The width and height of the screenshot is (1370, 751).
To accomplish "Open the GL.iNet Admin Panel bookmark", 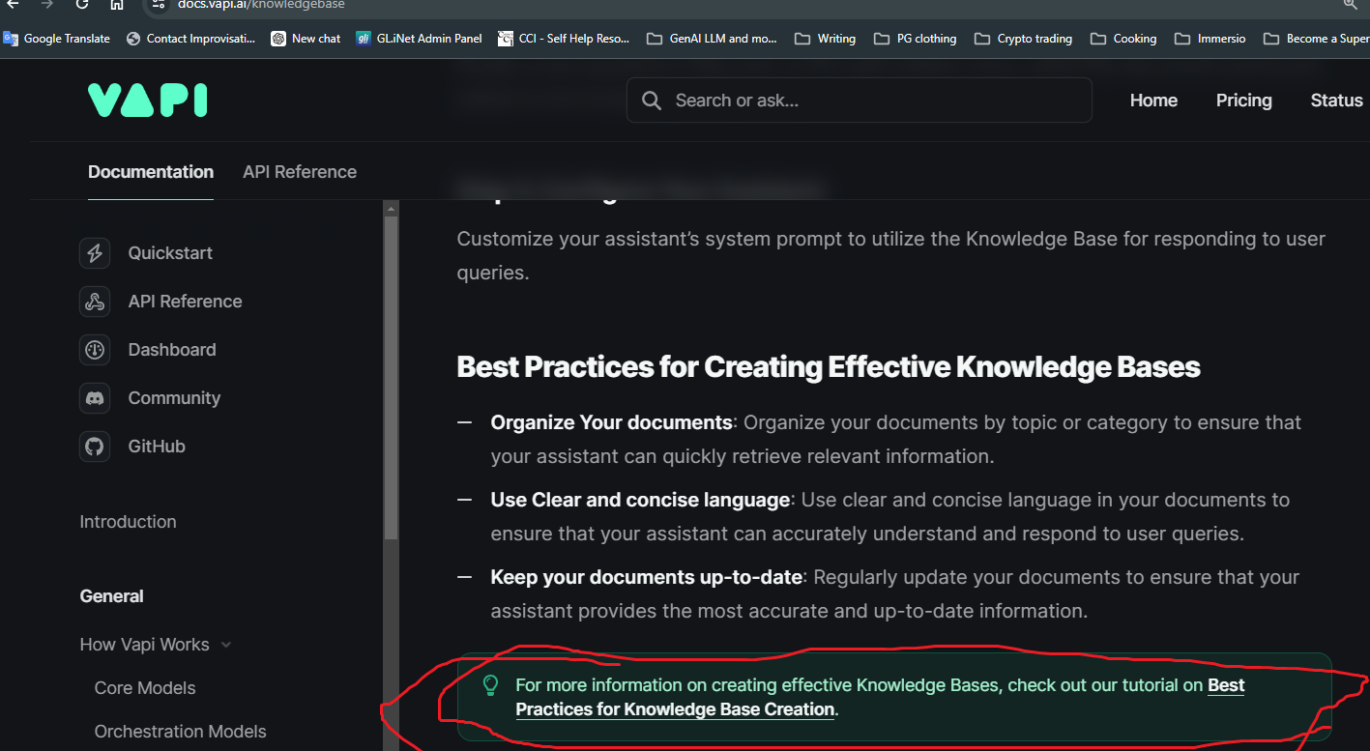I will [x=420, y=39].
